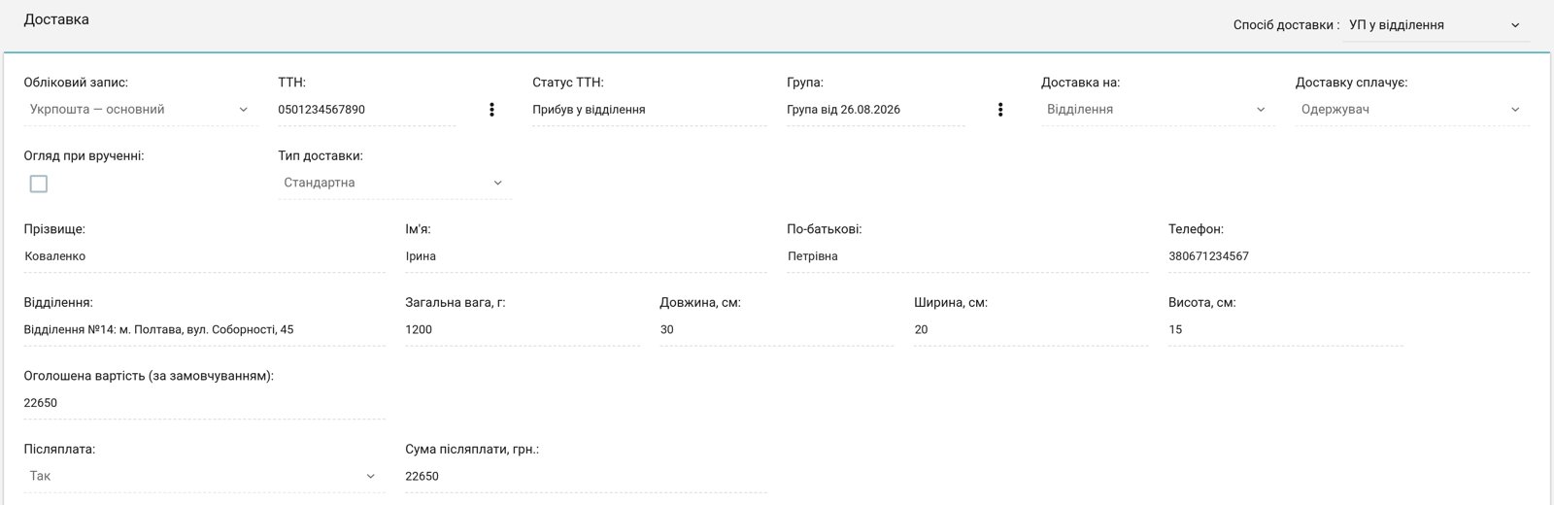Click the Оголошена вартість input field
1554x505 pixels.
[204, 403]
